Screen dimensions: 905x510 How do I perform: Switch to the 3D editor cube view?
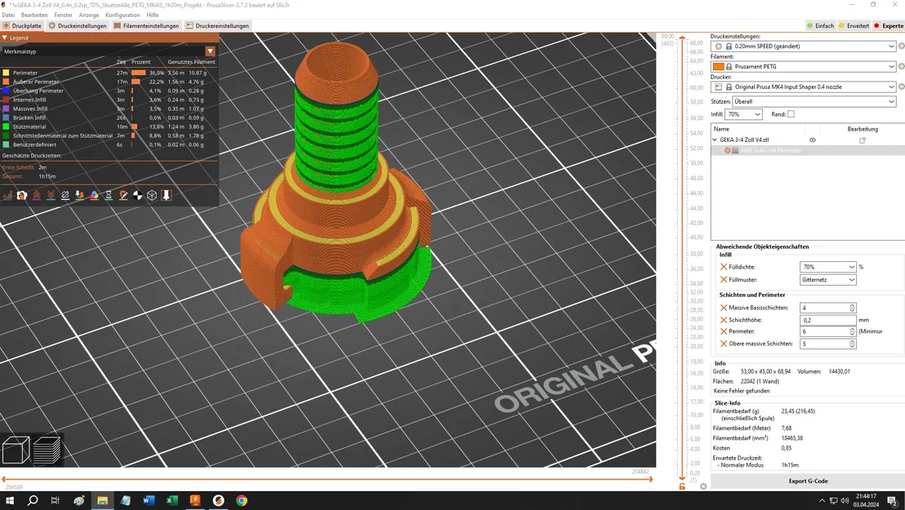[x=16, y=450]
